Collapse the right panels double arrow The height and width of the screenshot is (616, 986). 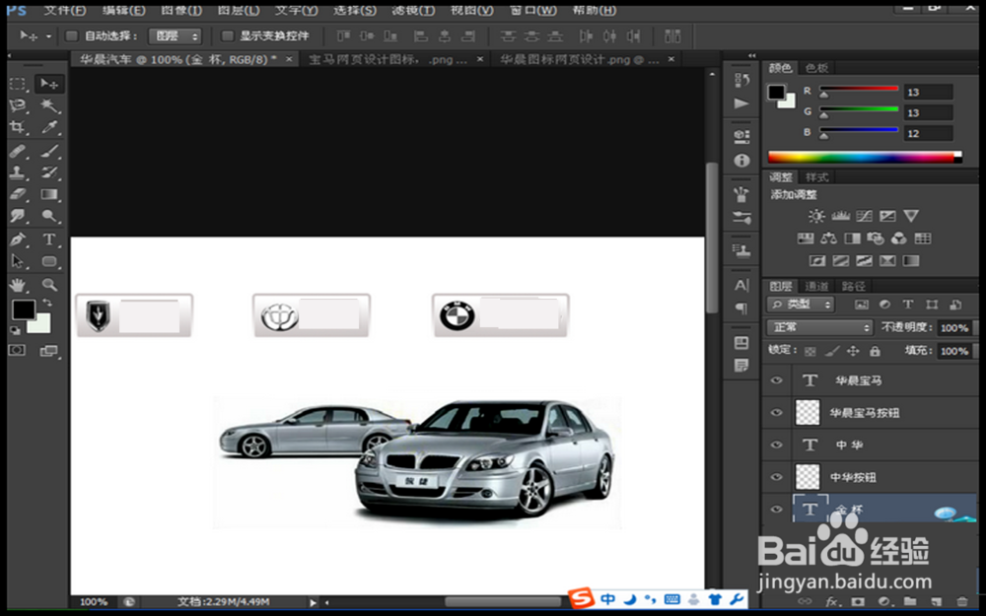[752, 56]
